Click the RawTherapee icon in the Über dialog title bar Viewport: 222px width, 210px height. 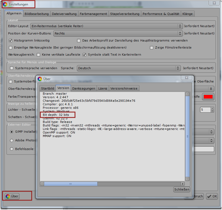[x=40, y=79]
